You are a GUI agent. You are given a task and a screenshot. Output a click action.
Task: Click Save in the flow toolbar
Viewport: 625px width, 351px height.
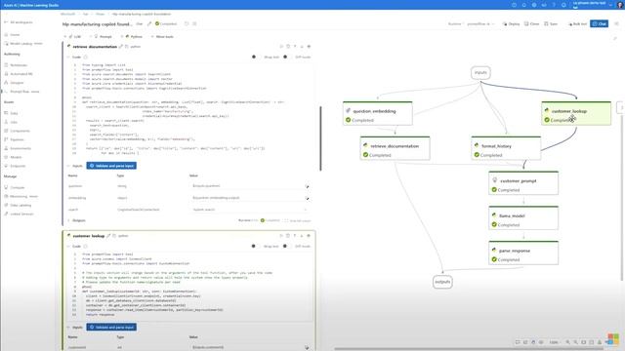[551, 23]
